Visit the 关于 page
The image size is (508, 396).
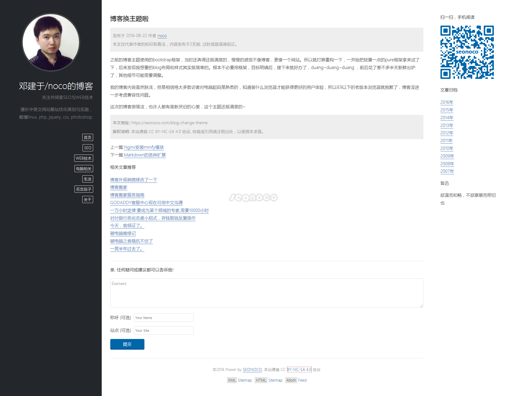88,200
